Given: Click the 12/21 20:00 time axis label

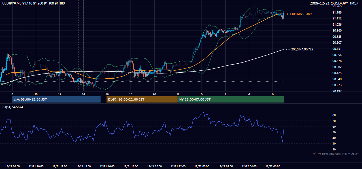Looking at the screenshot, I should click(x=154, y=166).
